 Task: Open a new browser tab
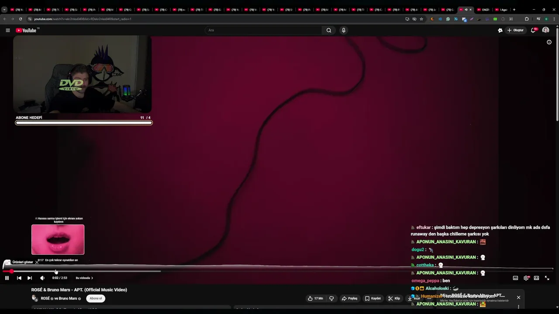514,10
